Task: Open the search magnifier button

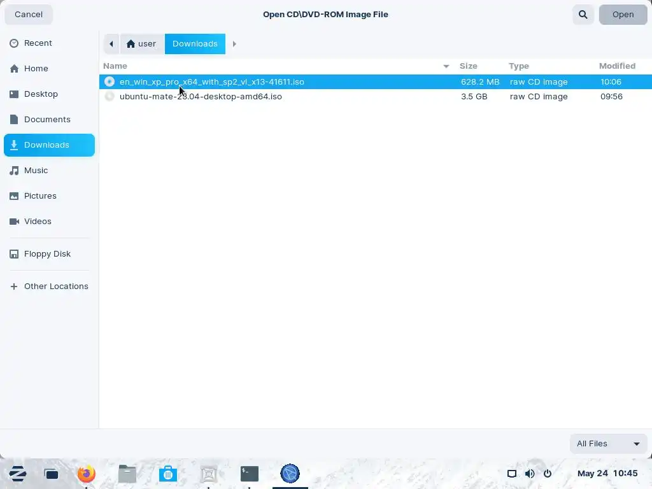Action: 583,15
